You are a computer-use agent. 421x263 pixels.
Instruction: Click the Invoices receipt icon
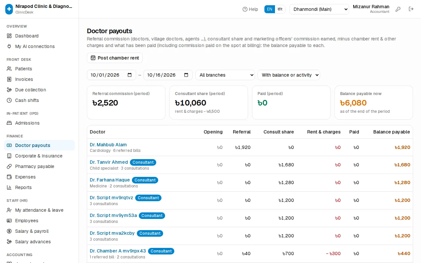(9, 79)
